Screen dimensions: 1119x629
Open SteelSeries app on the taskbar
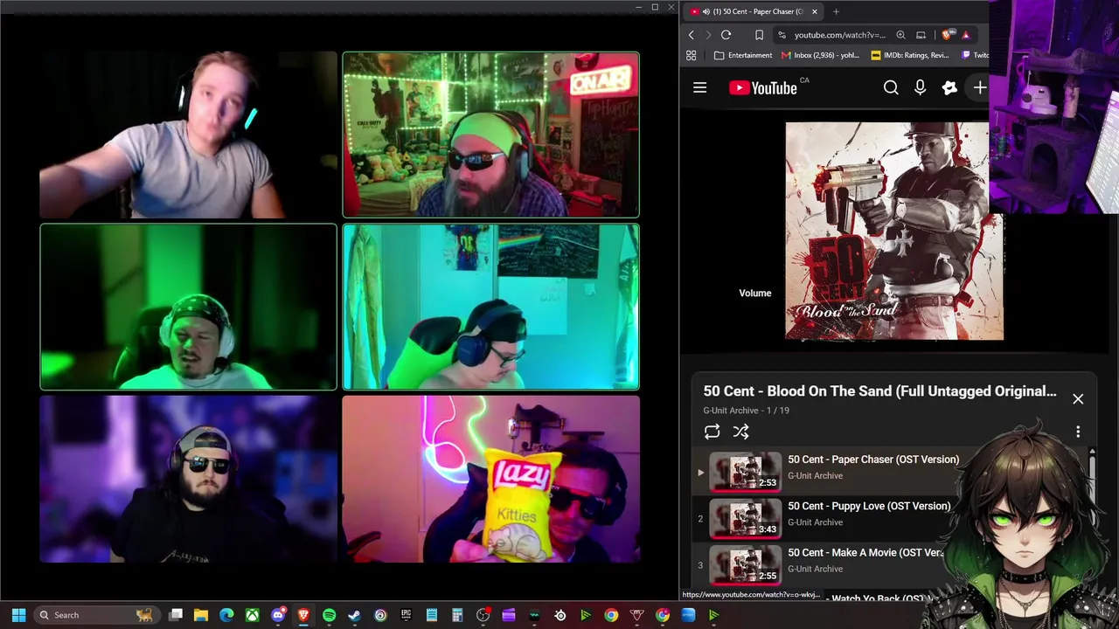click(x=560, y=615)
